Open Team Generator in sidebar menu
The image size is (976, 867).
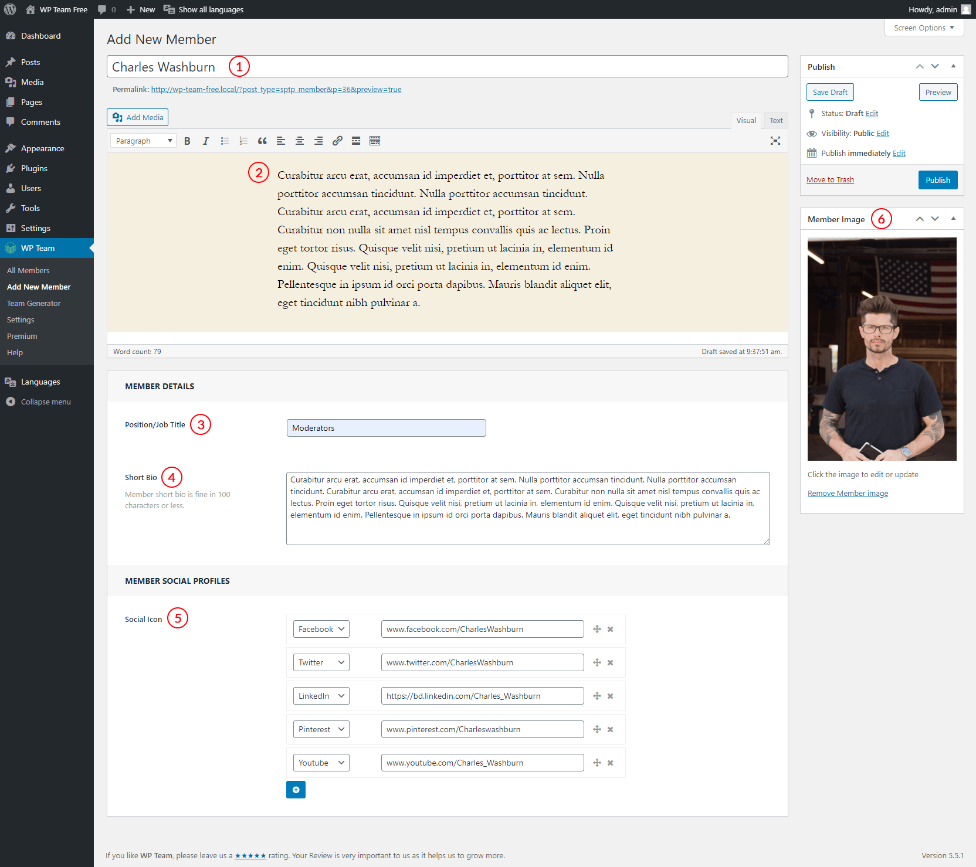(x=34, y=303)
